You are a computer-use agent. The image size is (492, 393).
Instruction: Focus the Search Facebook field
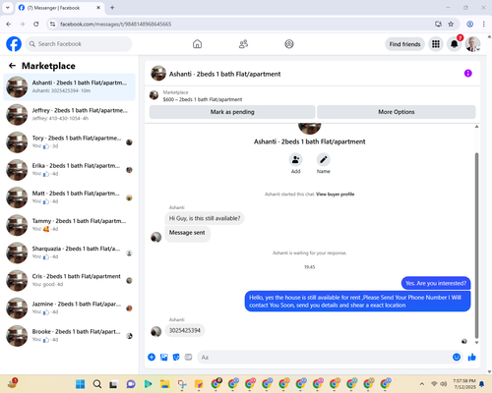pyautogui.click(x=79, y=44)
